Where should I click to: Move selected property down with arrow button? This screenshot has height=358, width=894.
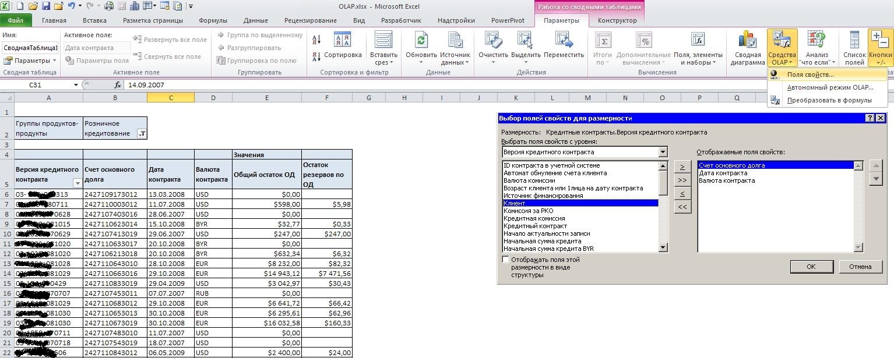(x=875, y=179)
